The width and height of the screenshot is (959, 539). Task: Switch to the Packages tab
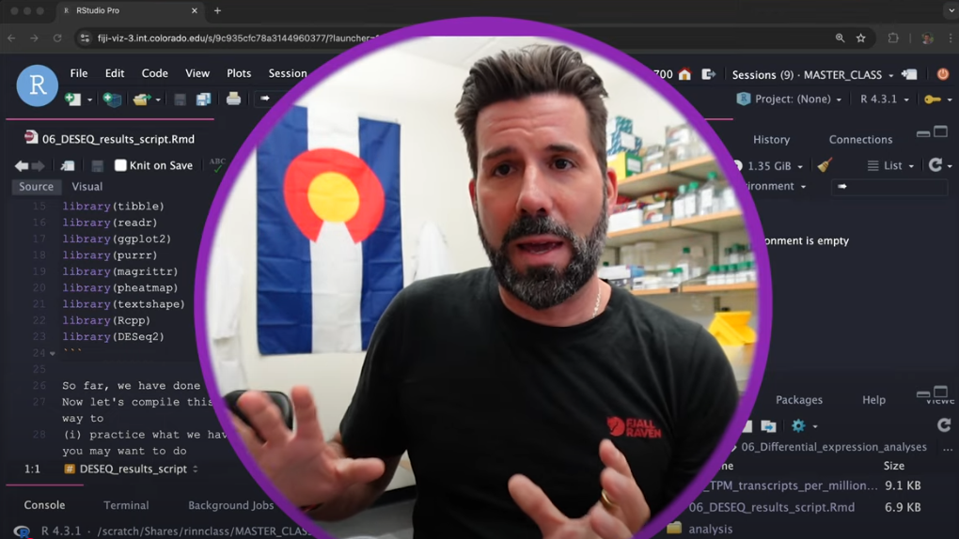[x=799, y=400]
